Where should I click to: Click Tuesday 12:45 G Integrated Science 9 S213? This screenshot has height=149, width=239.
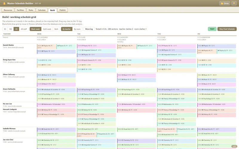click(x=96, y=51)
